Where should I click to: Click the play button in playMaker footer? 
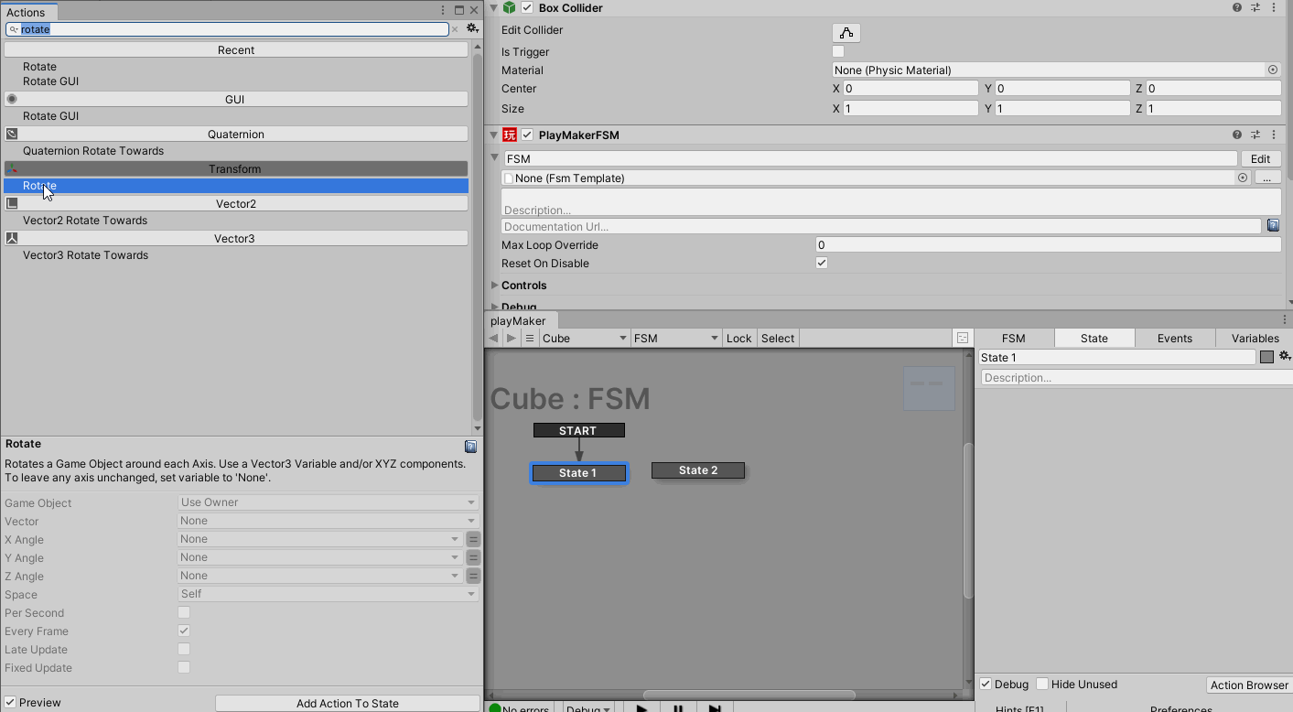(641, 708)
